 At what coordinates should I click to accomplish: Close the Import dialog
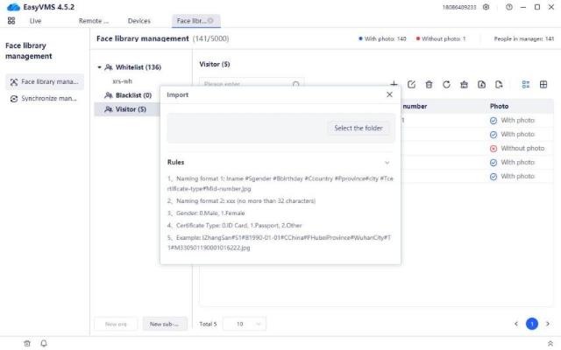point(389,94)
